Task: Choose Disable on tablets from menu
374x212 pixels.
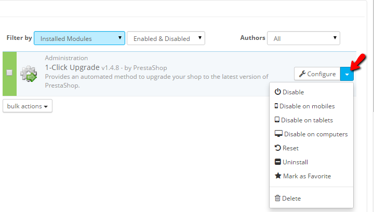Action: click(306, 120)
